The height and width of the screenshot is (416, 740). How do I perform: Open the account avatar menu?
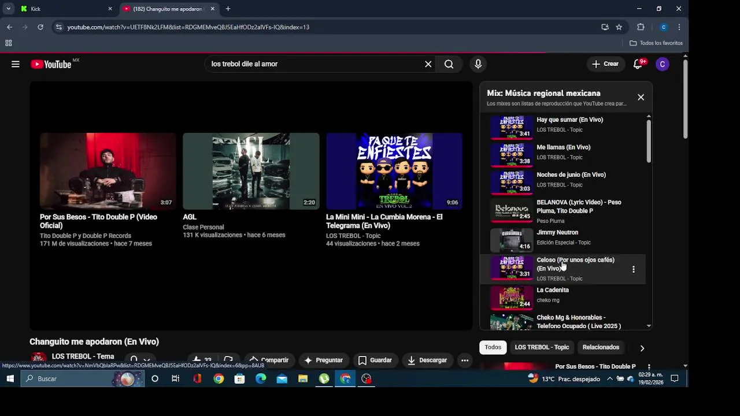(663, 64)
